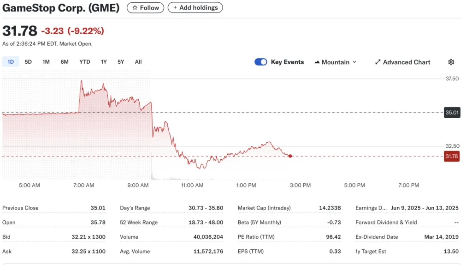Click the Volume value 40,036,204
The image size is (472, 265).
tap(208, 237)
